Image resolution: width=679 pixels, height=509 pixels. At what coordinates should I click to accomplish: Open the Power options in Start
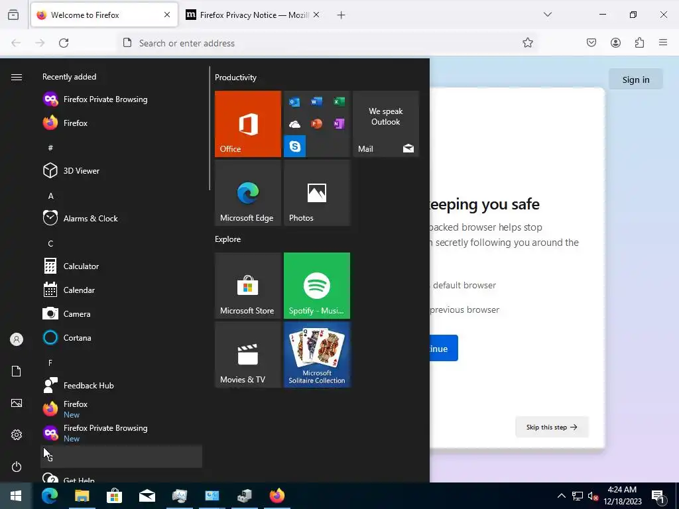17,467
